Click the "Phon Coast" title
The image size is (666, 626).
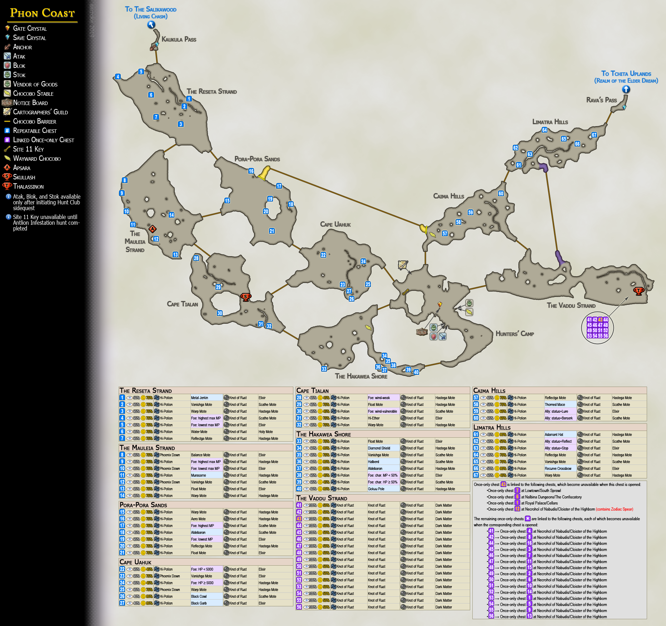point(43,13)
